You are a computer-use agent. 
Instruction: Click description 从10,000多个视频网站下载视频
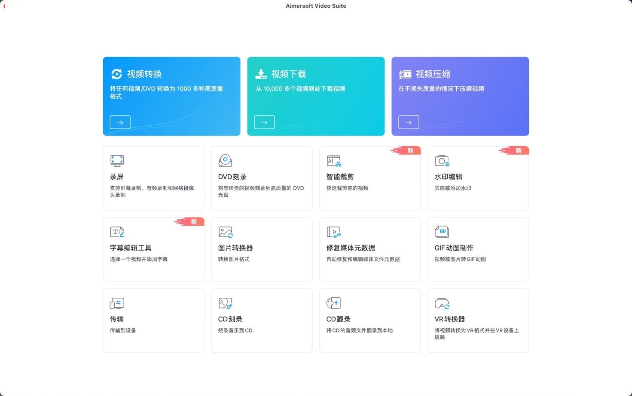click(x=300, y=89)
